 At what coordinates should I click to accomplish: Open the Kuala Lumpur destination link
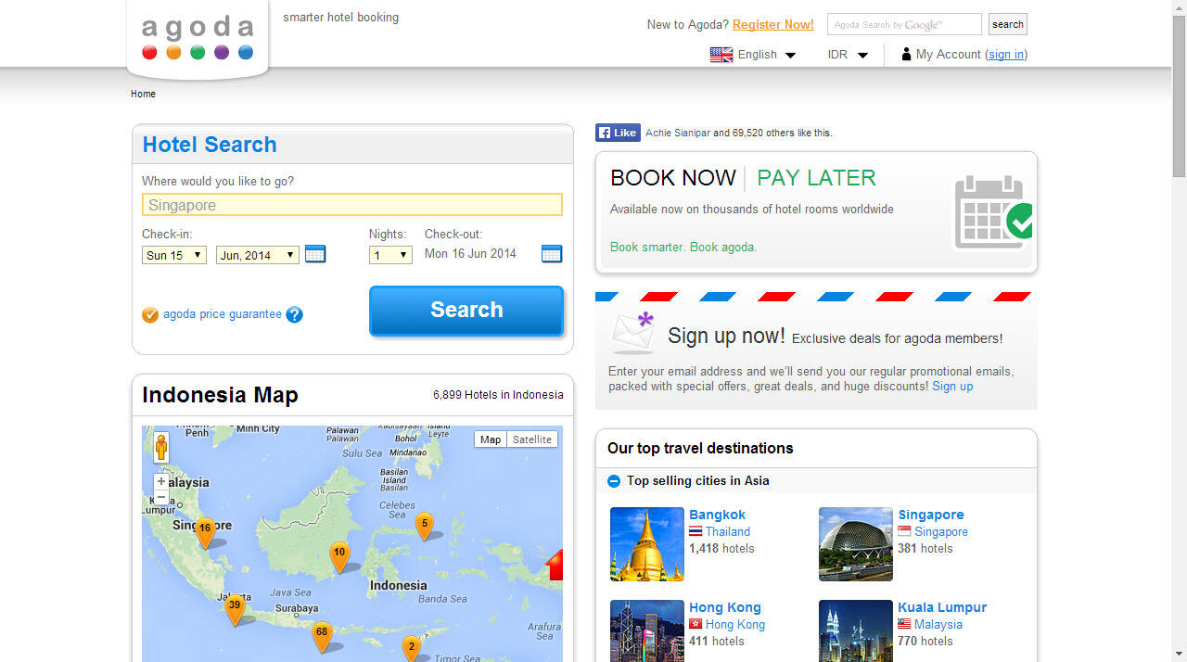tap(942, 607)
